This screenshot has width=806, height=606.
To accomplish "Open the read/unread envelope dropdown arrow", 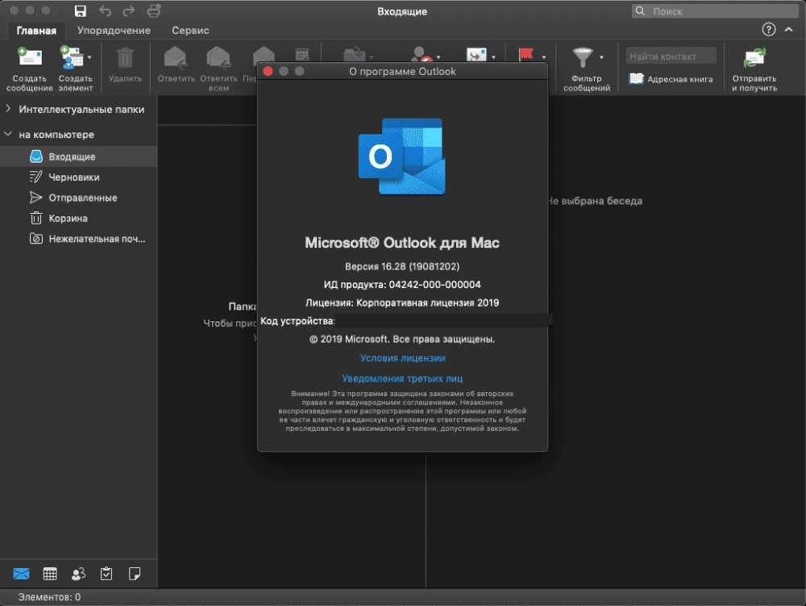I will (x=493, y=57).
